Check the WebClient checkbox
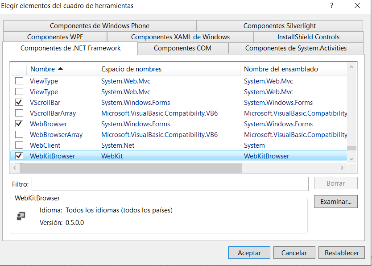The width and height of the screenshot is (372, 266). coord(19,145)
